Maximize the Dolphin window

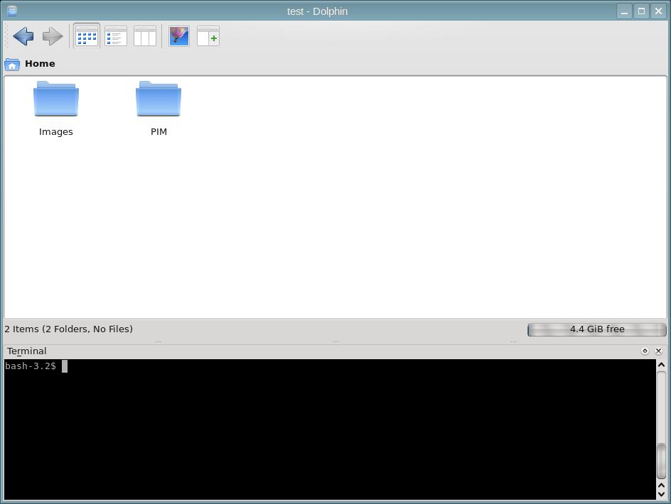[641, 11]
